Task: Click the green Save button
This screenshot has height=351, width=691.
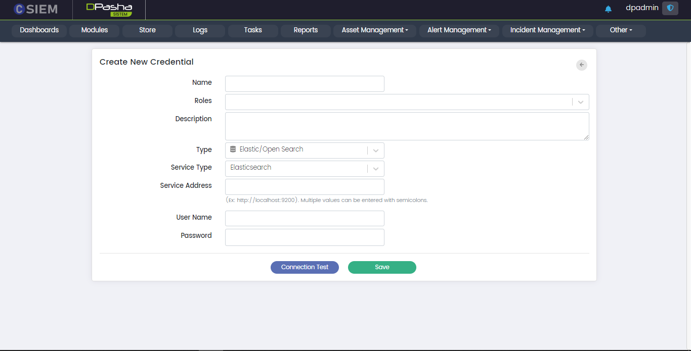Action: point(382,267)
